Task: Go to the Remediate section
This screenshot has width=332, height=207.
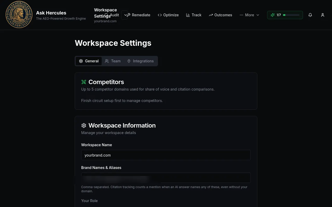Action: (x=138, y=15)
